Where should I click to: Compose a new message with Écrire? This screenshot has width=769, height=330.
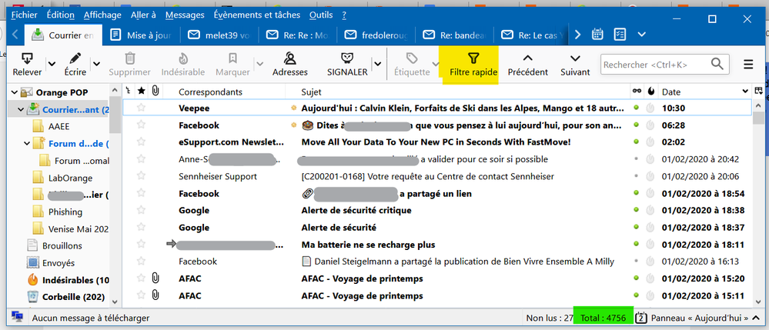point(75,58)
